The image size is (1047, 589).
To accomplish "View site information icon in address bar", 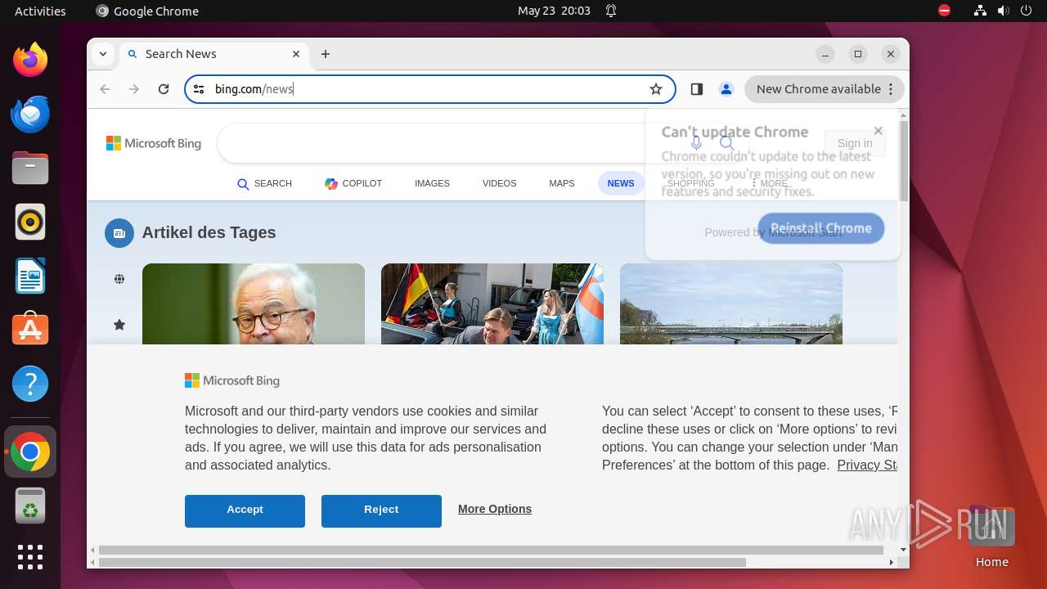I will [x=199, y=89].
